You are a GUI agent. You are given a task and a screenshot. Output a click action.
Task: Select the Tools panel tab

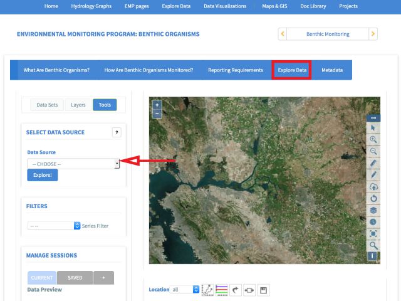(105, 105)
